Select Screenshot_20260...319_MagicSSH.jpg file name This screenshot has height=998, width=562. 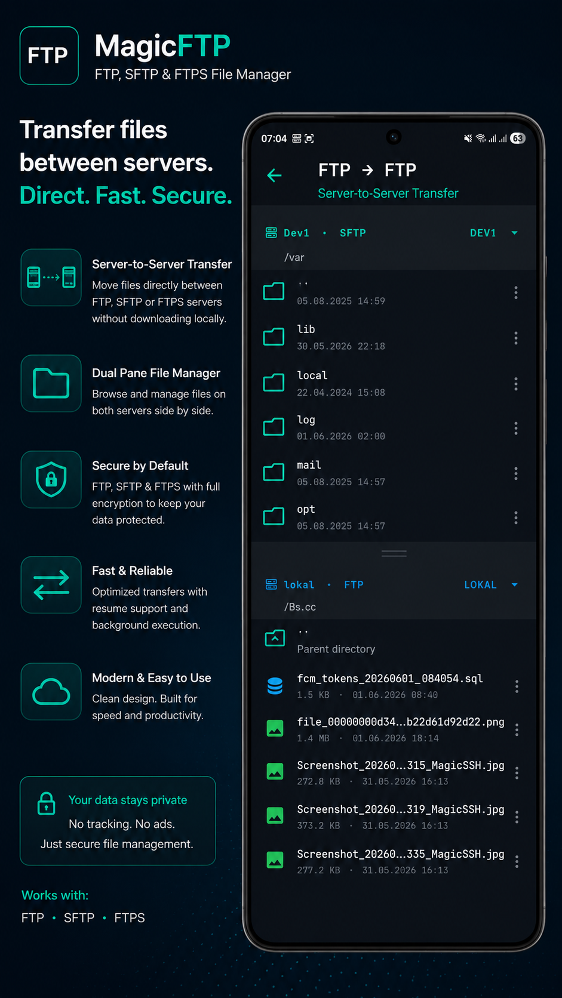point(401,809)
